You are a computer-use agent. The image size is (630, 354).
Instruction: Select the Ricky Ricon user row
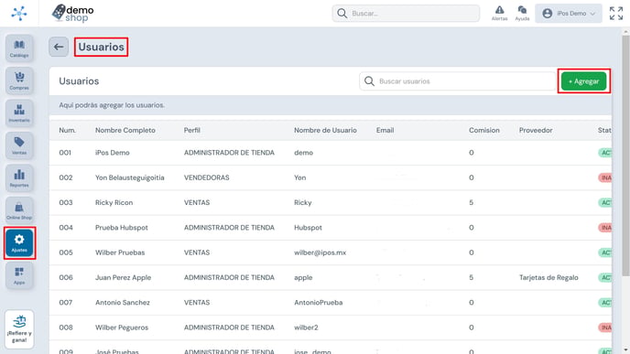coord(331,202)
